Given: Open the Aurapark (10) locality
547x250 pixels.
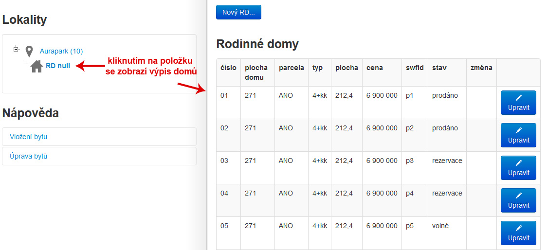Looking at the screenshot, I should [61, 51].
